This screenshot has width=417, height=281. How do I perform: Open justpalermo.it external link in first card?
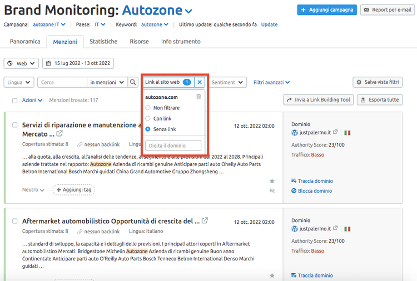335,132
